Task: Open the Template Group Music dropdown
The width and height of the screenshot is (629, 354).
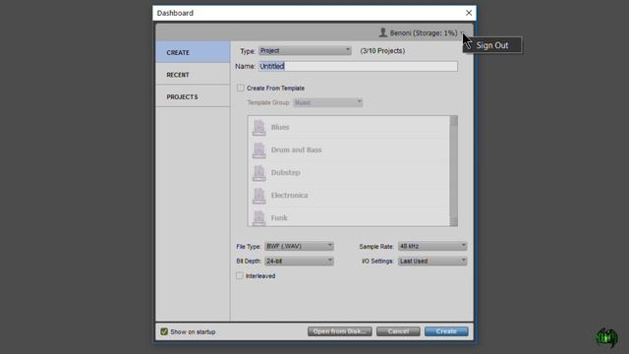Action: point(327,102)
